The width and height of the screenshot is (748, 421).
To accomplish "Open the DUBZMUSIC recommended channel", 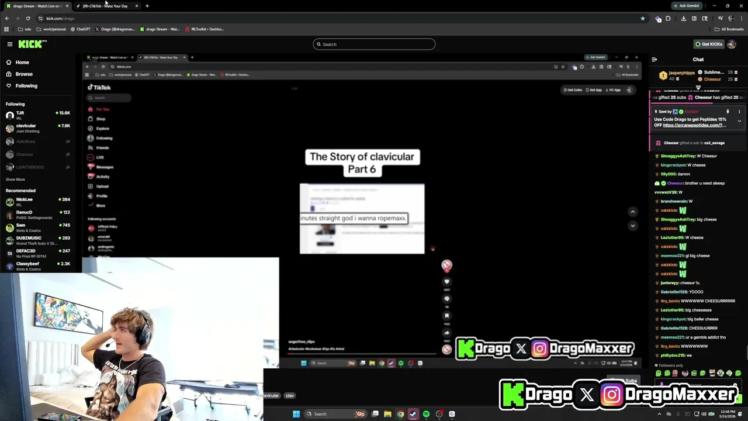I will click(x=37, y=240).
